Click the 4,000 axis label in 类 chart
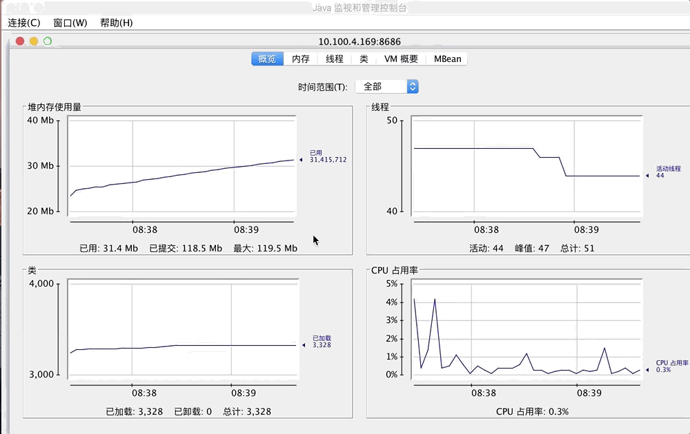Viewport: 690px width, 434px height. (41, 284)
